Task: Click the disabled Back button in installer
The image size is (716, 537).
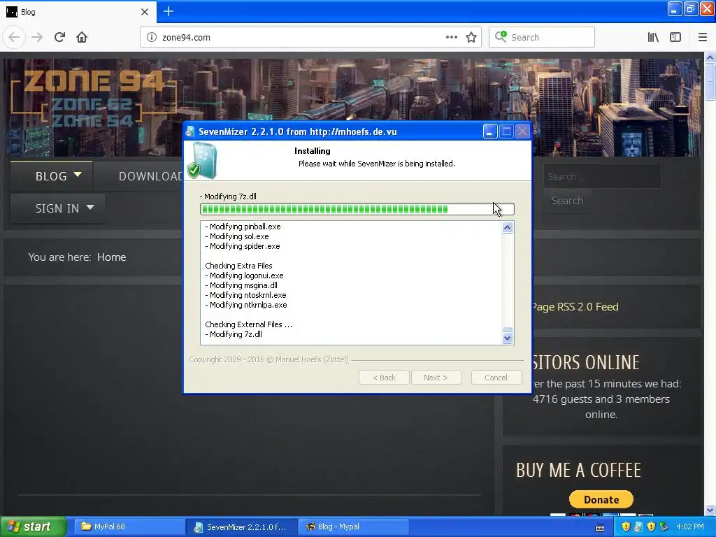Action: click(384, 378)
